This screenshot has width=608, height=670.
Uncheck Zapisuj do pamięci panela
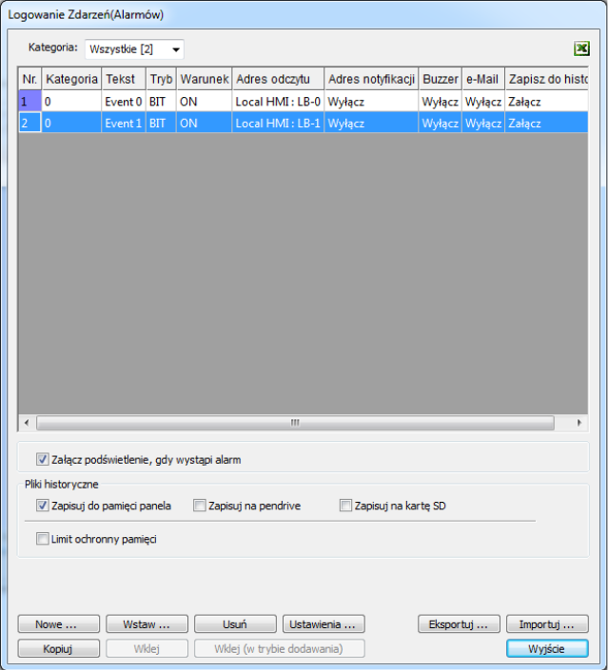43,506
